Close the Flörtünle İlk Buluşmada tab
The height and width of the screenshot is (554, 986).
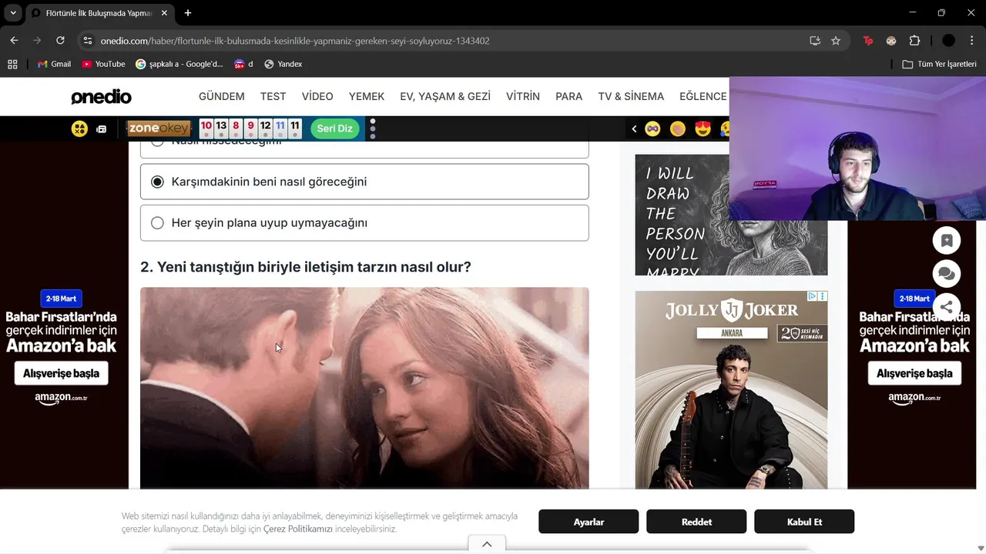pyautogui.click(x=164, y=13)
